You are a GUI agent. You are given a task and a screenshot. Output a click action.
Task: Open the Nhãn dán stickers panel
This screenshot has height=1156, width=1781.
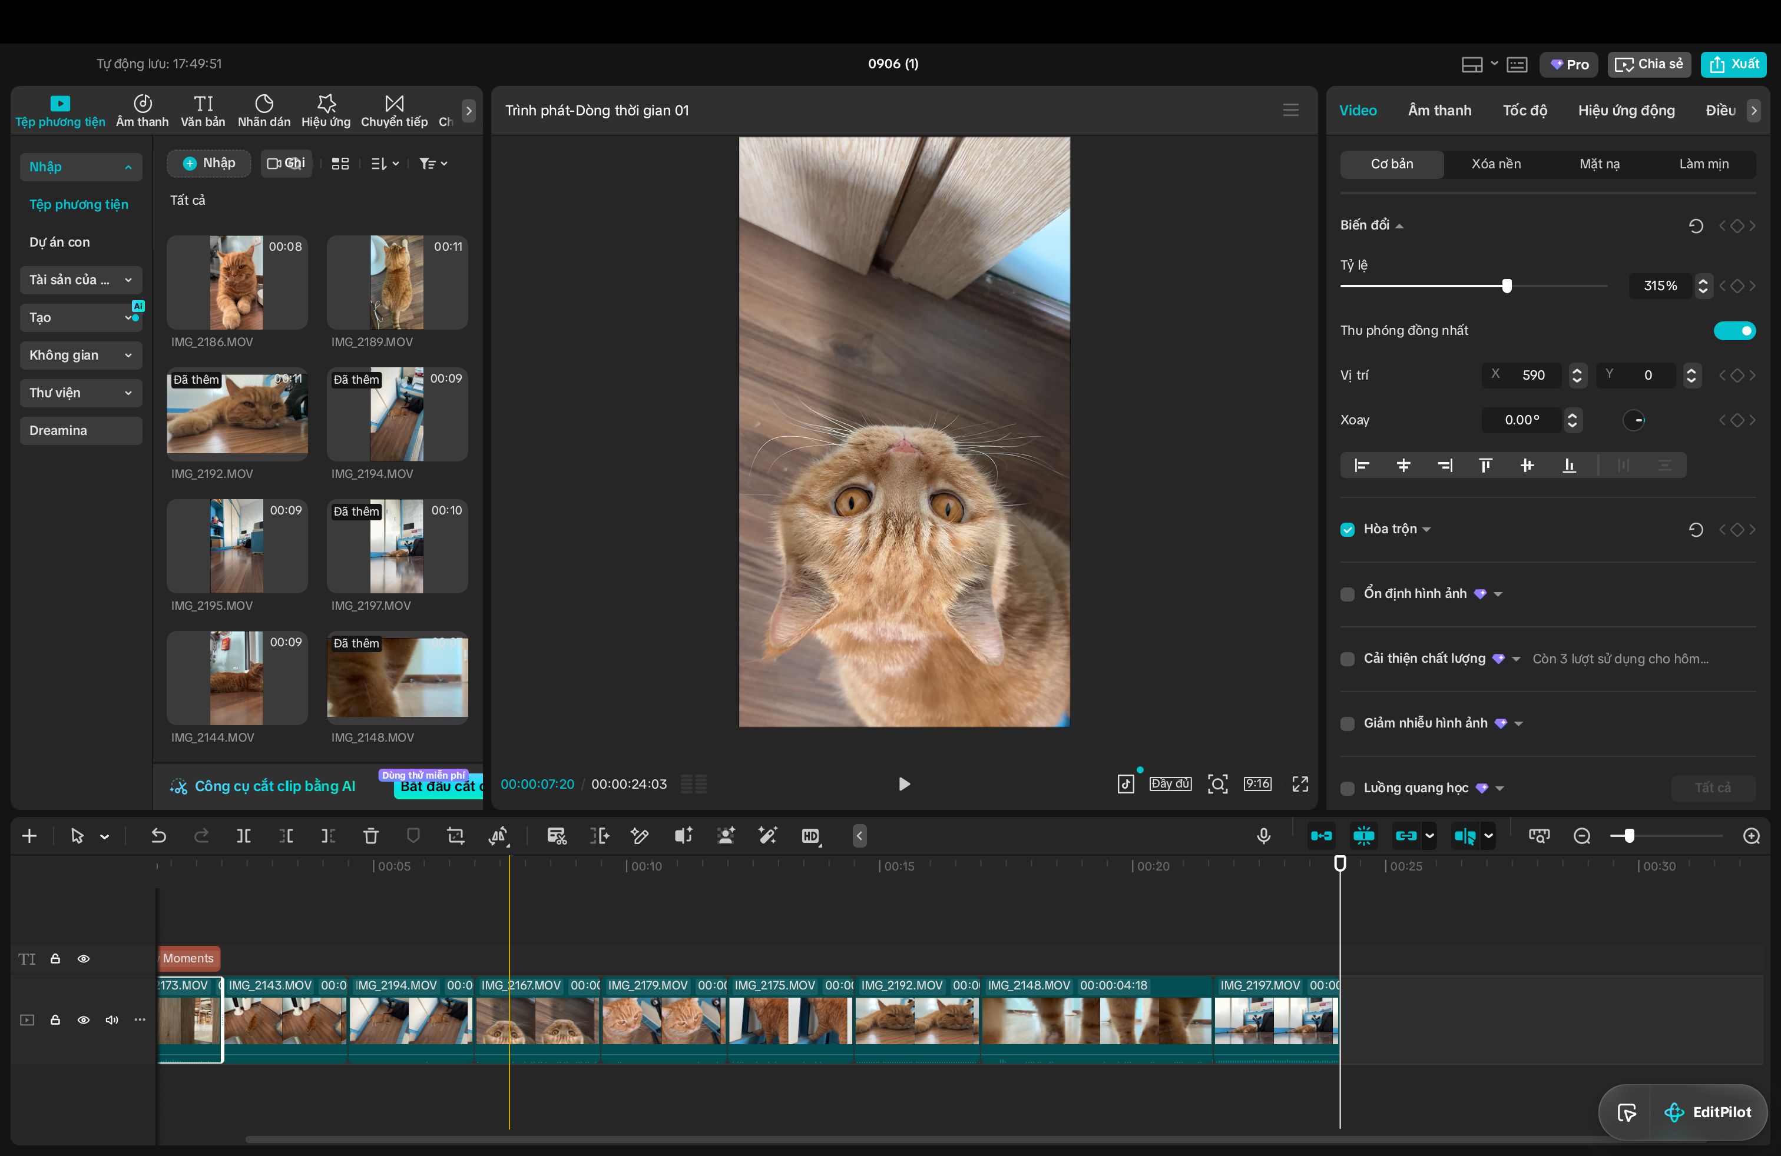click(x=264, y=111)
